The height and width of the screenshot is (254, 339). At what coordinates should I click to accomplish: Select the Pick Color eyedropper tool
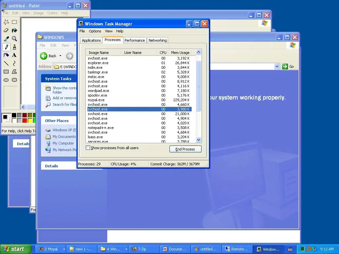tap(6, 39)
